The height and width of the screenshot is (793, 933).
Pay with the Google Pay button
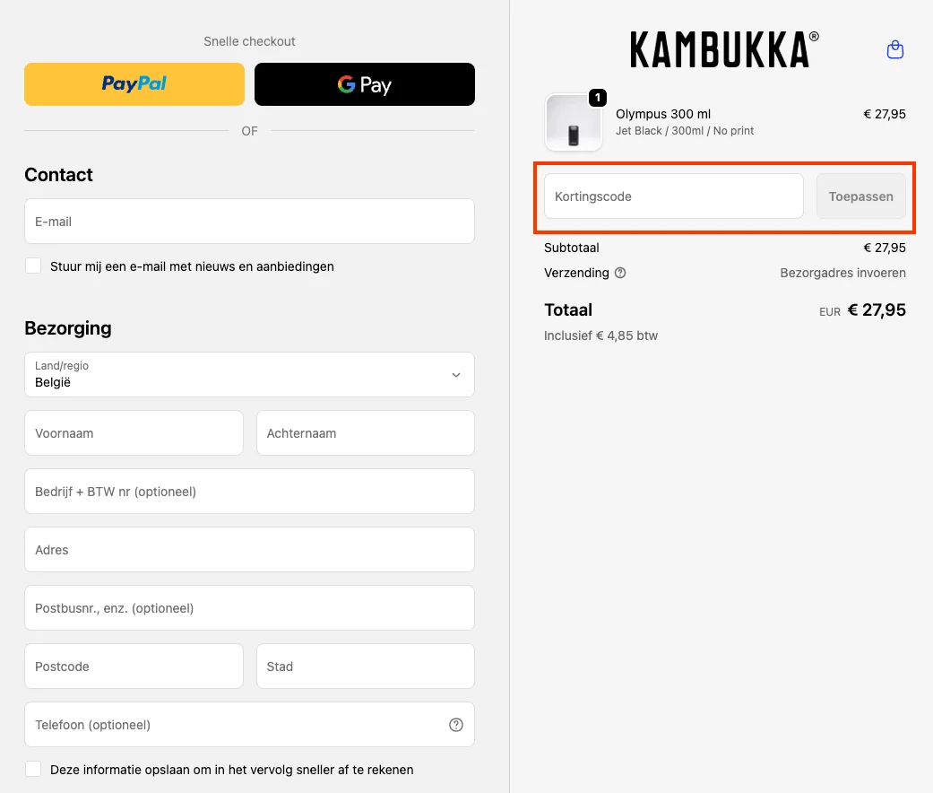365,84
